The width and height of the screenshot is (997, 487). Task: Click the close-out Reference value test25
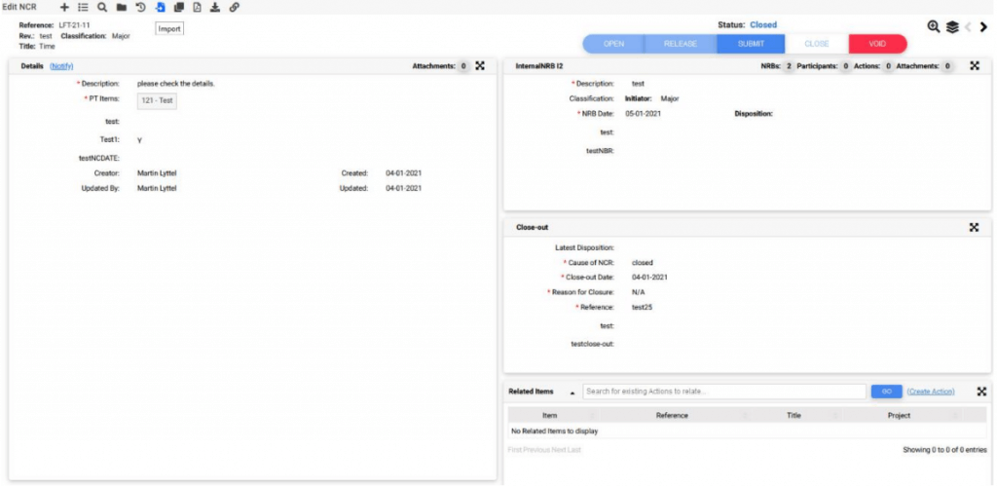pyautogui.click(x=643, y=308)
